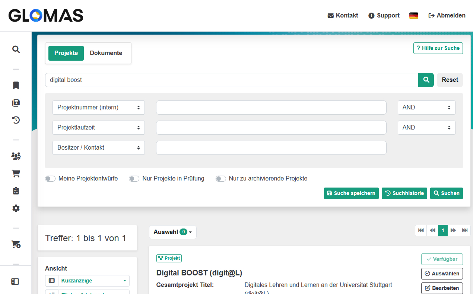Switch to the Dokumente tab
The width and height of the screenshot is (473, 294).
point(106,53)
